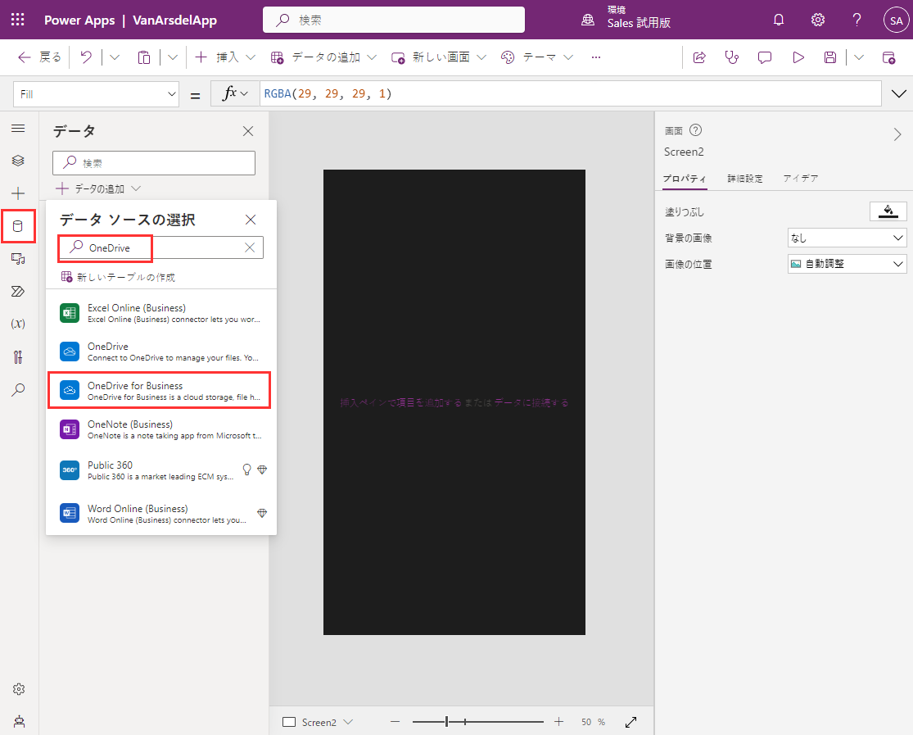Click the share icon in toolbar
Viewport: 913px width, 735px height.
(x=699, y=57)
